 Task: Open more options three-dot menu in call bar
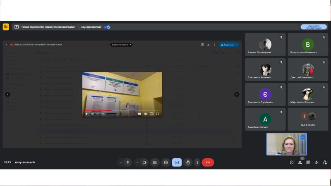[x=197, y=162]
